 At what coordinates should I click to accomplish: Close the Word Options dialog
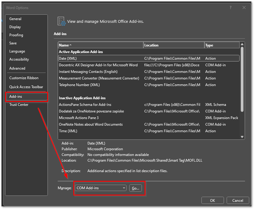click(x=244, y=7)
